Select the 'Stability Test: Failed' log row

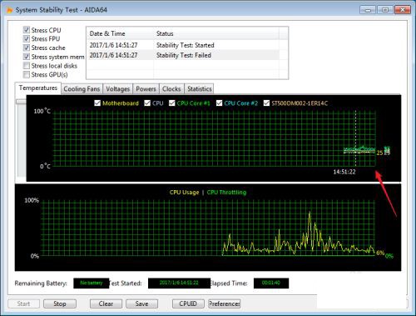(x=183, y=55)
